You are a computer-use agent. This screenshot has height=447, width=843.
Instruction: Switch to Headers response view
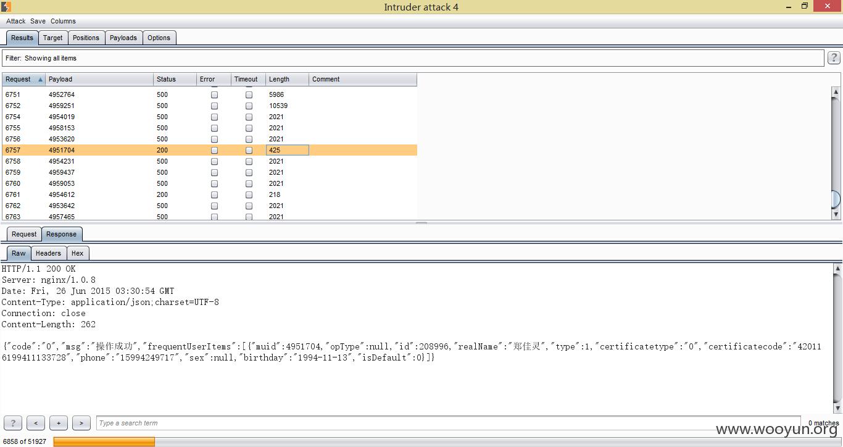coord(48,253)
